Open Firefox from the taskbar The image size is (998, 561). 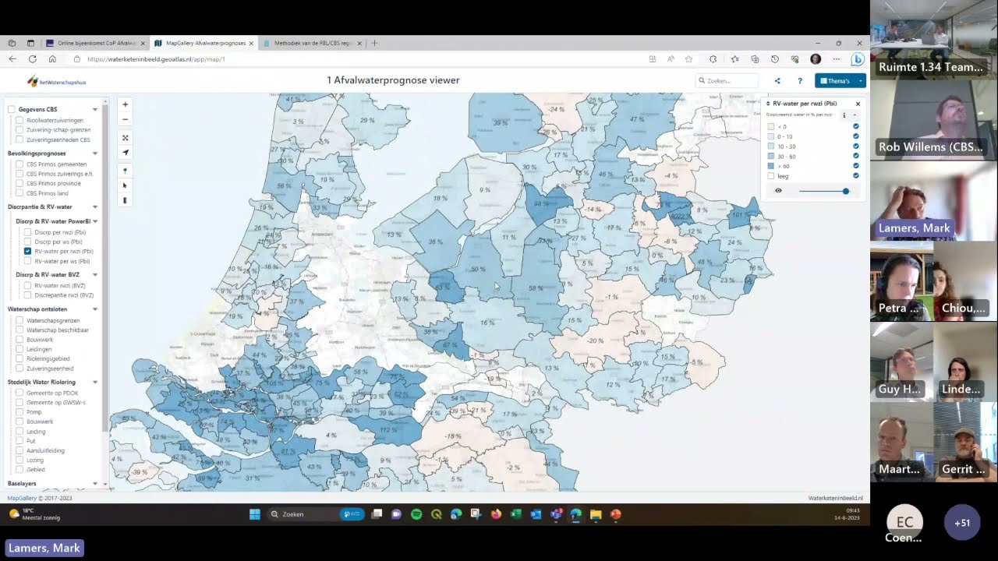[x=496, y=514]
